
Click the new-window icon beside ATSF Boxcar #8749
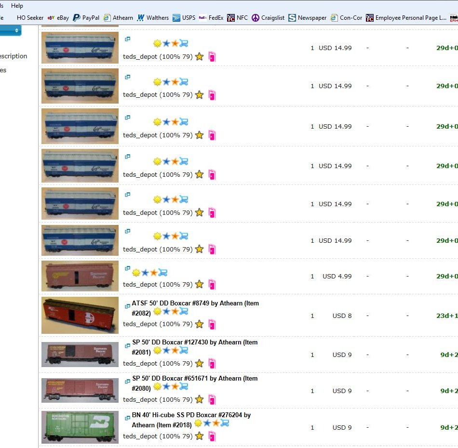coord(128,306)
